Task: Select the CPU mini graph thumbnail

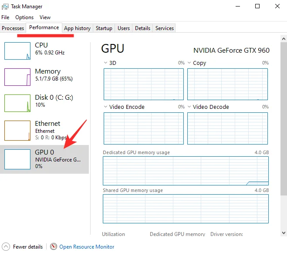Action: [x=17, y=51]
